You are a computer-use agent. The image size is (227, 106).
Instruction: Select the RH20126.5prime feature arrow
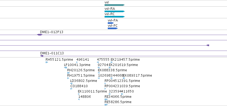click(69, 73)
